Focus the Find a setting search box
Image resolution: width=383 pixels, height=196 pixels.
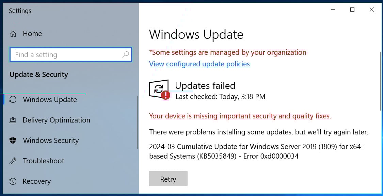coord(67,54)
